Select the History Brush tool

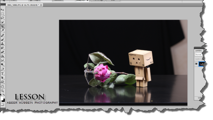pos(2,48)
